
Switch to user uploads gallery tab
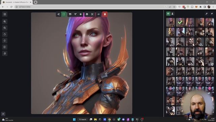click(172, 14)
